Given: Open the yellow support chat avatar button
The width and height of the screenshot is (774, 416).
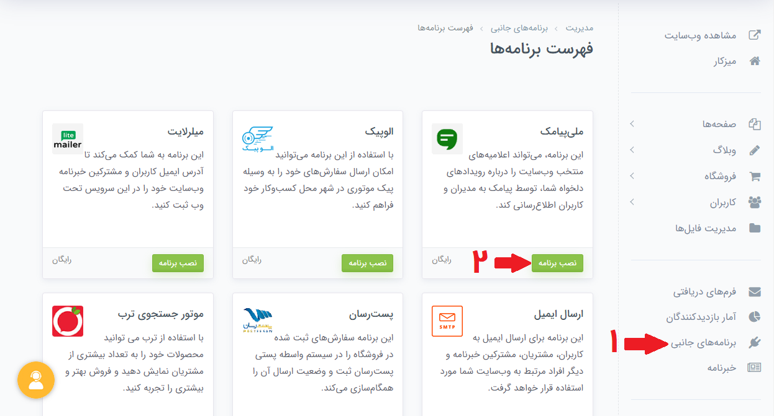Looking at the screenshot, I should pyautogui.click(x=36, y=380).
